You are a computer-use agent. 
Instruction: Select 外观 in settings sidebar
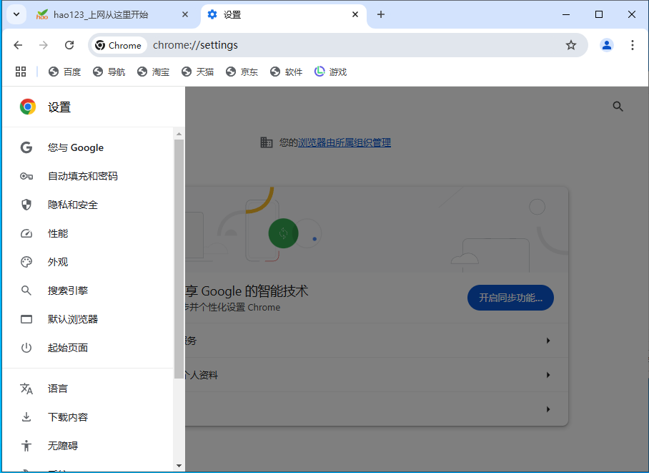coord(88,262)
